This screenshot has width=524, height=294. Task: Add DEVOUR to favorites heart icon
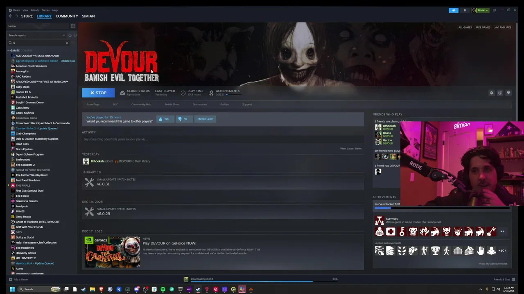tap(508, 93)
